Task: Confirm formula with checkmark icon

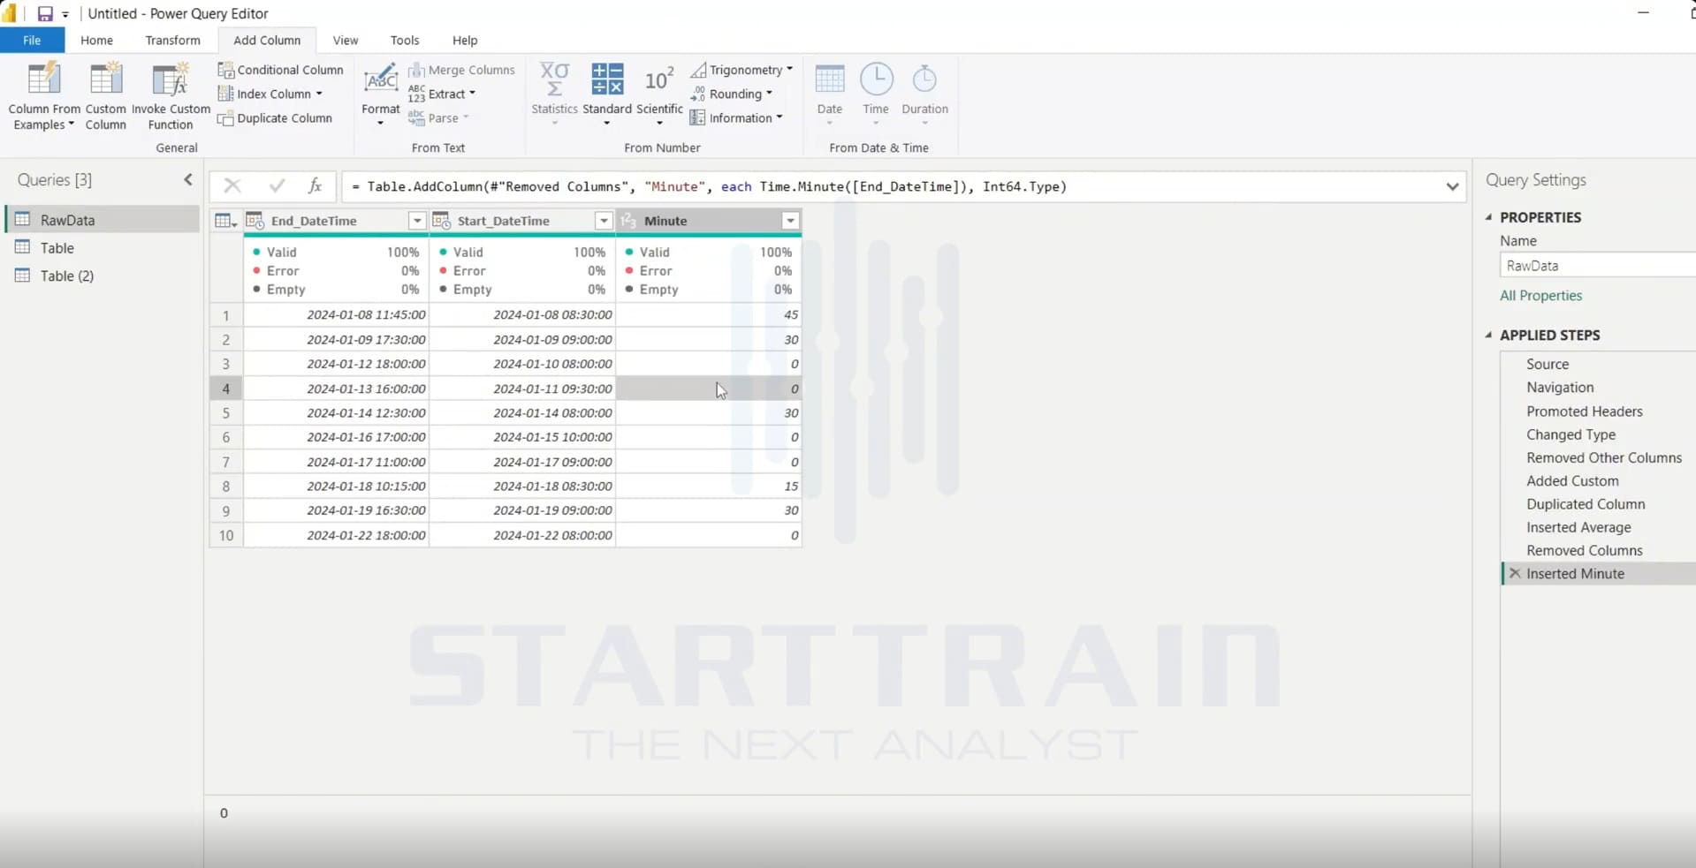Action: tap(277, 185)
